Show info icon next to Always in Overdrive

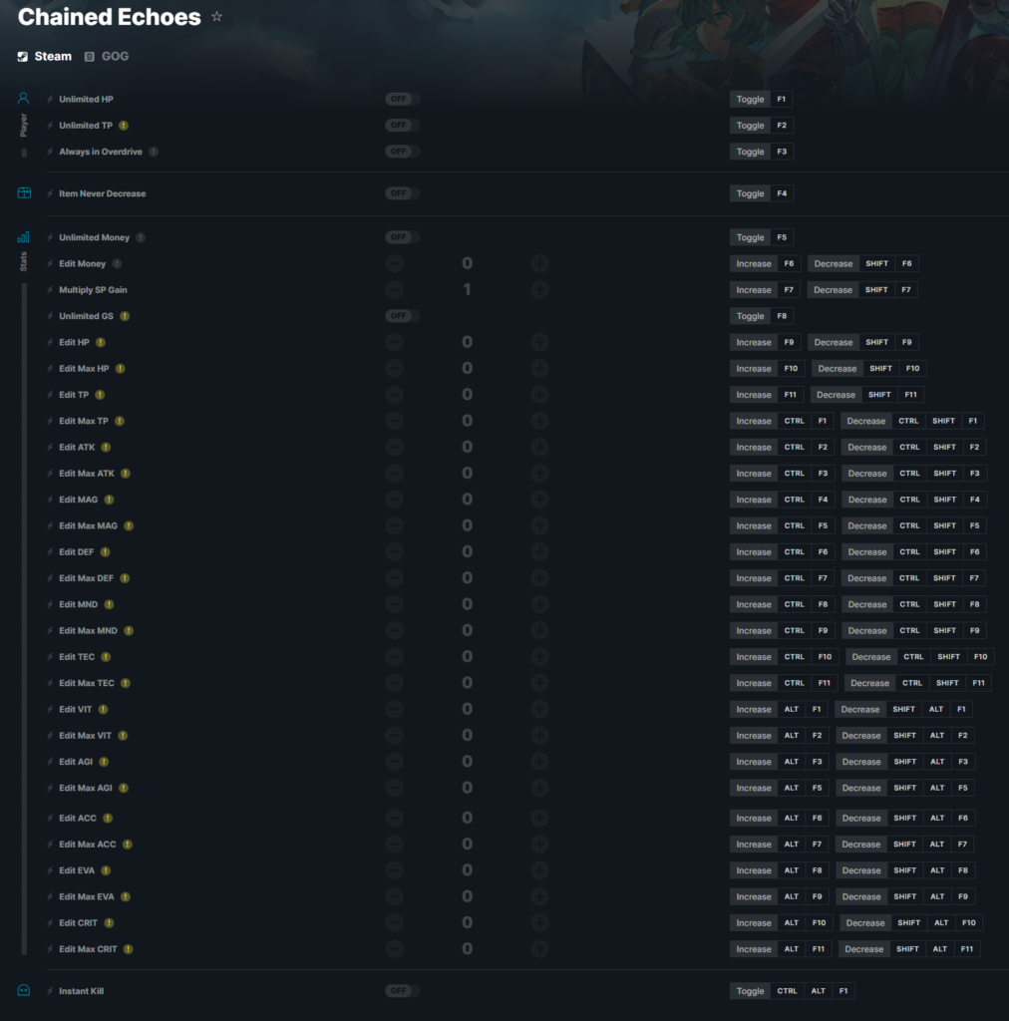(x=154, y=152)
